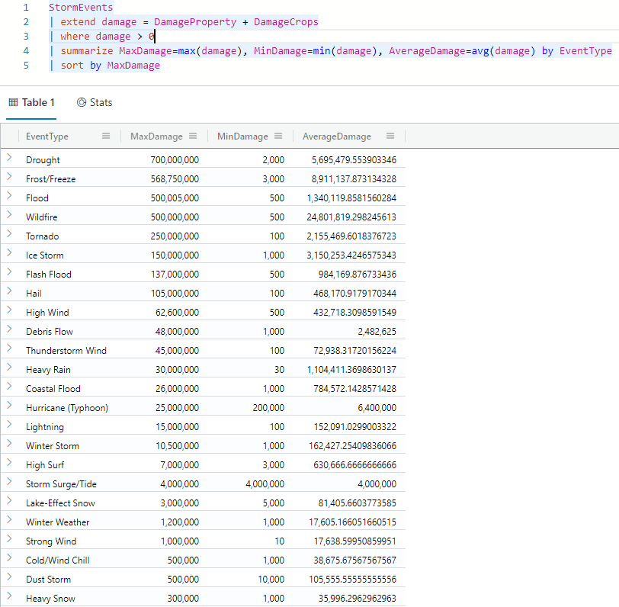Select the Hail max value 105,000,000
The width and height of the screenshot is (619, 607).
[175, 294]
